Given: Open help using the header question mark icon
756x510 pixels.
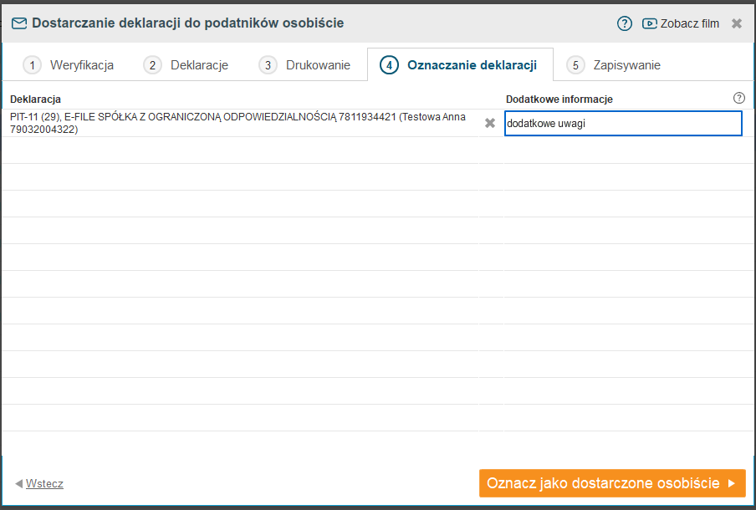Looking at the screenshot, I should tap(625, 23).
